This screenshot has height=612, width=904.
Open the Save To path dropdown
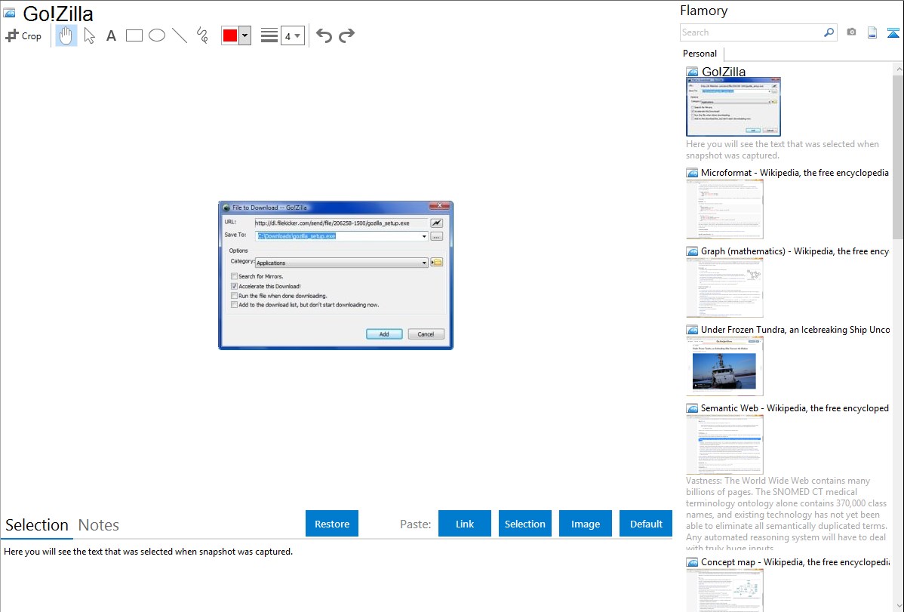tap(424, 236)
